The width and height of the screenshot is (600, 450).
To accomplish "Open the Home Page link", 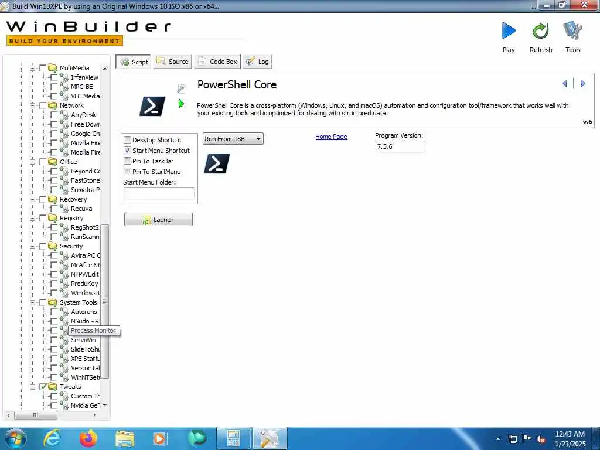I will click(x=331, y=137).
